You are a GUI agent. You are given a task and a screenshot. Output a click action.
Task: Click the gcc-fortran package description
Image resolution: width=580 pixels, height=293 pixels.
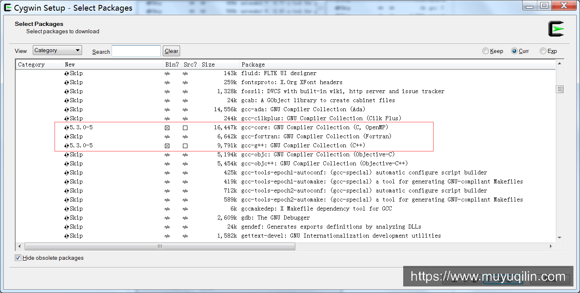[316, 137]
